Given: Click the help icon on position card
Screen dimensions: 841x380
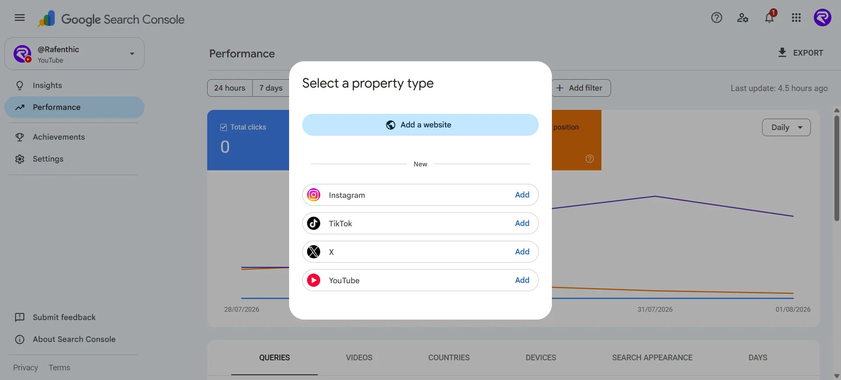Looking at the screenshot, I should click(x=590, y=158).
